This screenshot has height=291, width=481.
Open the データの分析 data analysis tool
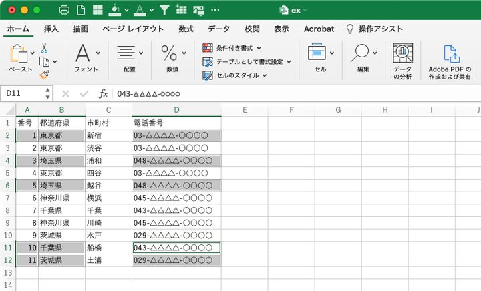pyautogui.click(x=402, y=61)
